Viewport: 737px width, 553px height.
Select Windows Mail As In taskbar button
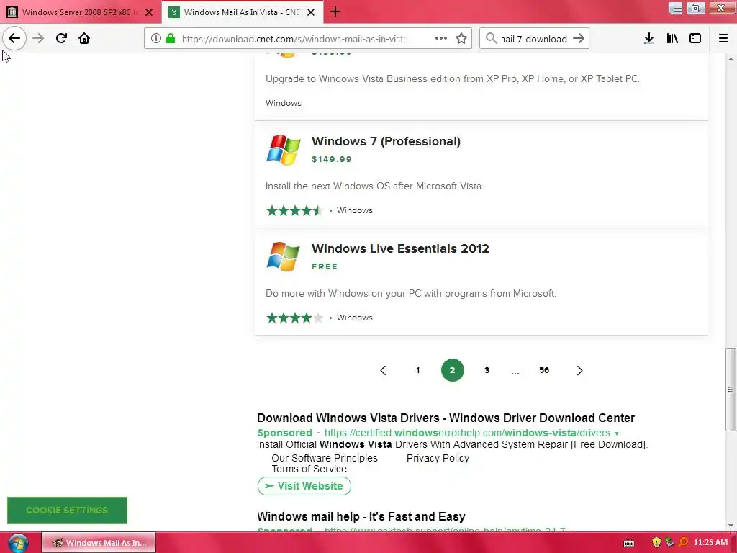point(99,543)
